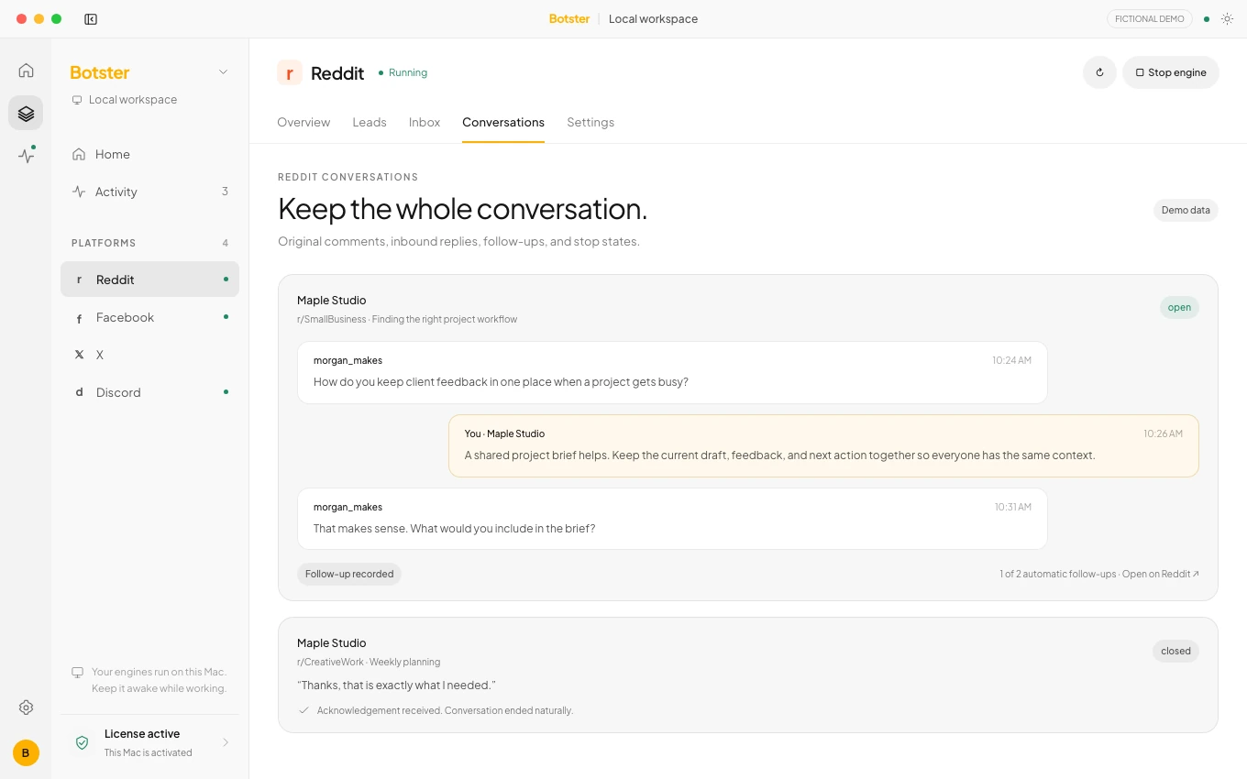The image size is (1247, 779).
Task: Open the Settings tab
Action: (x=590, y=122)
